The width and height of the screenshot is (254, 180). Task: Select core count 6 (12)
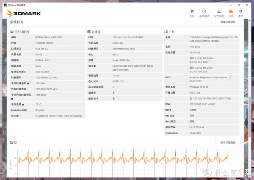[115, 55]
